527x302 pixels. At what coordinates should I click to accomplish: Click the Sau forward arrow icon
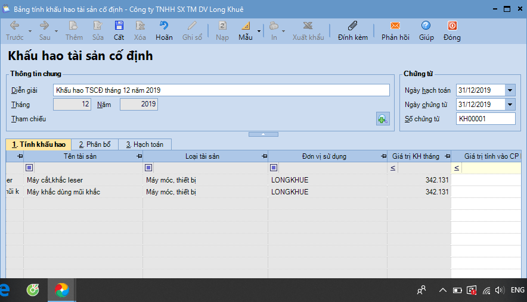(x=44, y=26)
